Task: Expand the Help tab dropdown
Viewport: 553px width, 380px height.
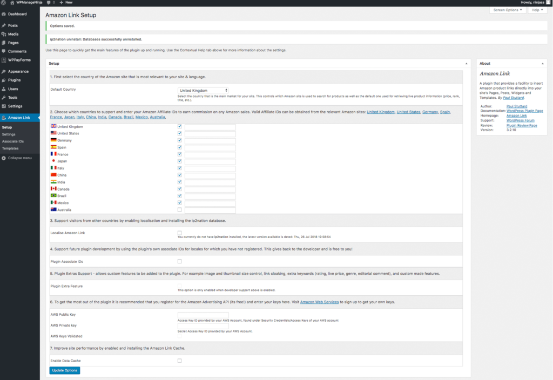Action: point(537,10)
